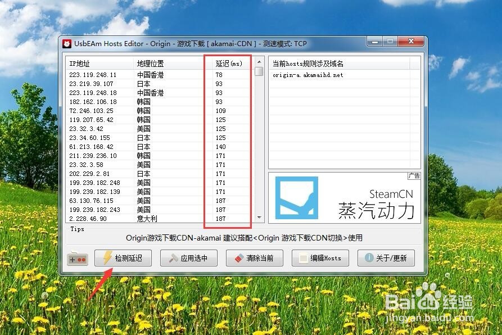This screenshot has height=335, width=502.
Task: Click the IP list scroll up arrow
Action: [x=259, y=61]
